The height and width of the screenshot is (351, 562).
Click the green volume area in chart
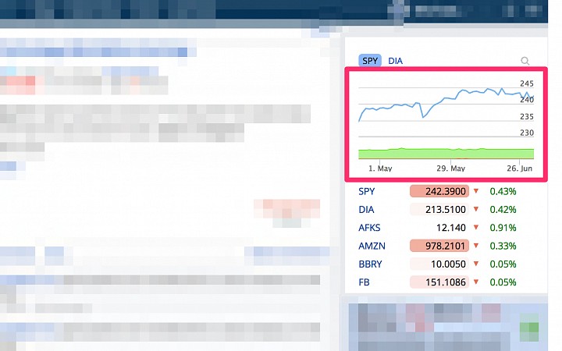tap(446, 154)
